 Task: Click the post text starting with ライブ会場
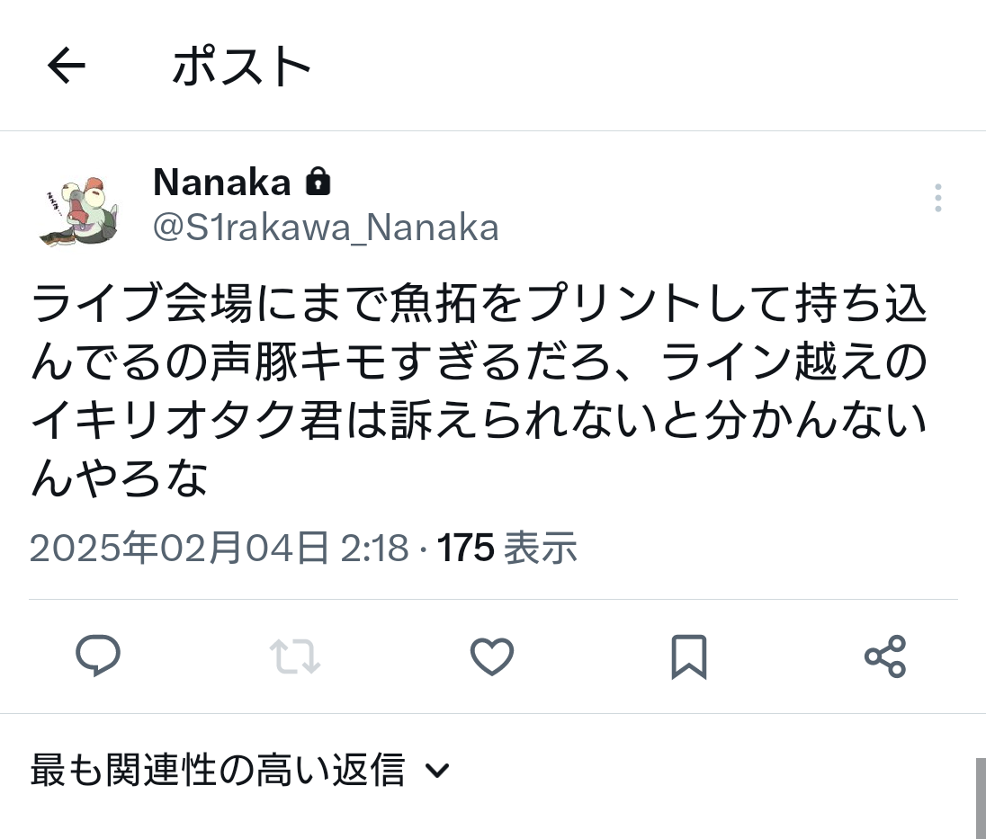click(479, 389)
